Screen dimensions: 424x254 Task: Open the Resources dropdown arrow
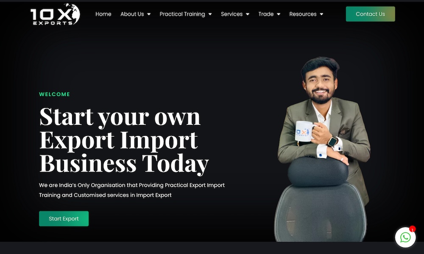point(321,14)
